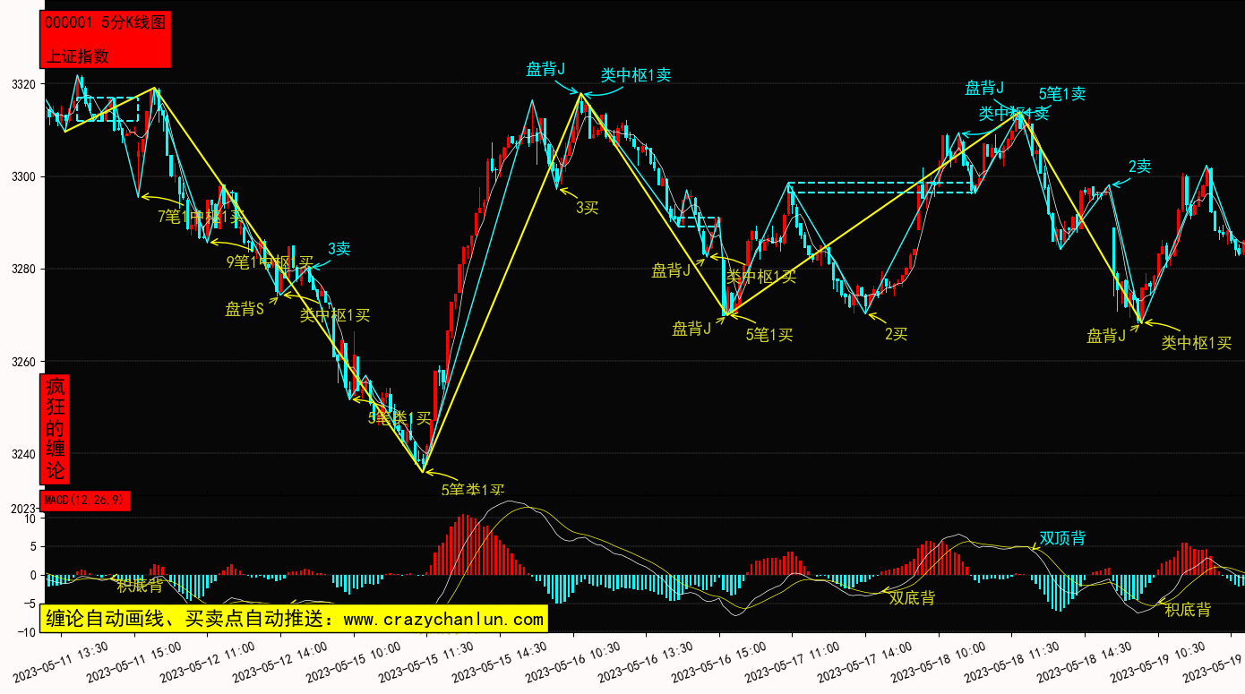1245x694 pixels.
Task: Select the '2023-05-18 11:30' time label
Action: pos(1012,662)
